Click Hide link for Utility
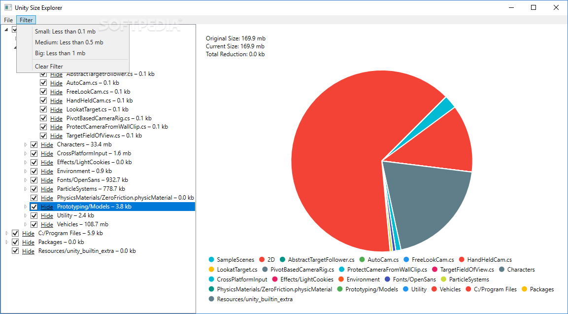The height and width of the screenshot is (314, 568). click(x=47, y=215)
